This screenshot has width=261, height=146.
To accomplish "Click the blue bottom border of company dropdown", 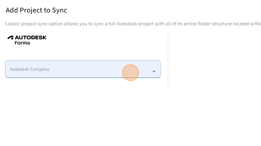I will click(x=83, y=78).
